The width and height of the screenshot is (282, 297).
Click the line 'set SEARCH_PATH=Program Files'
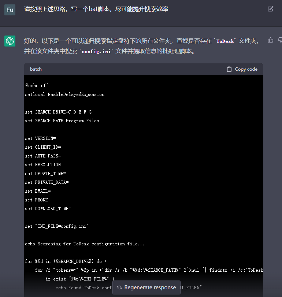click(62, 121)
